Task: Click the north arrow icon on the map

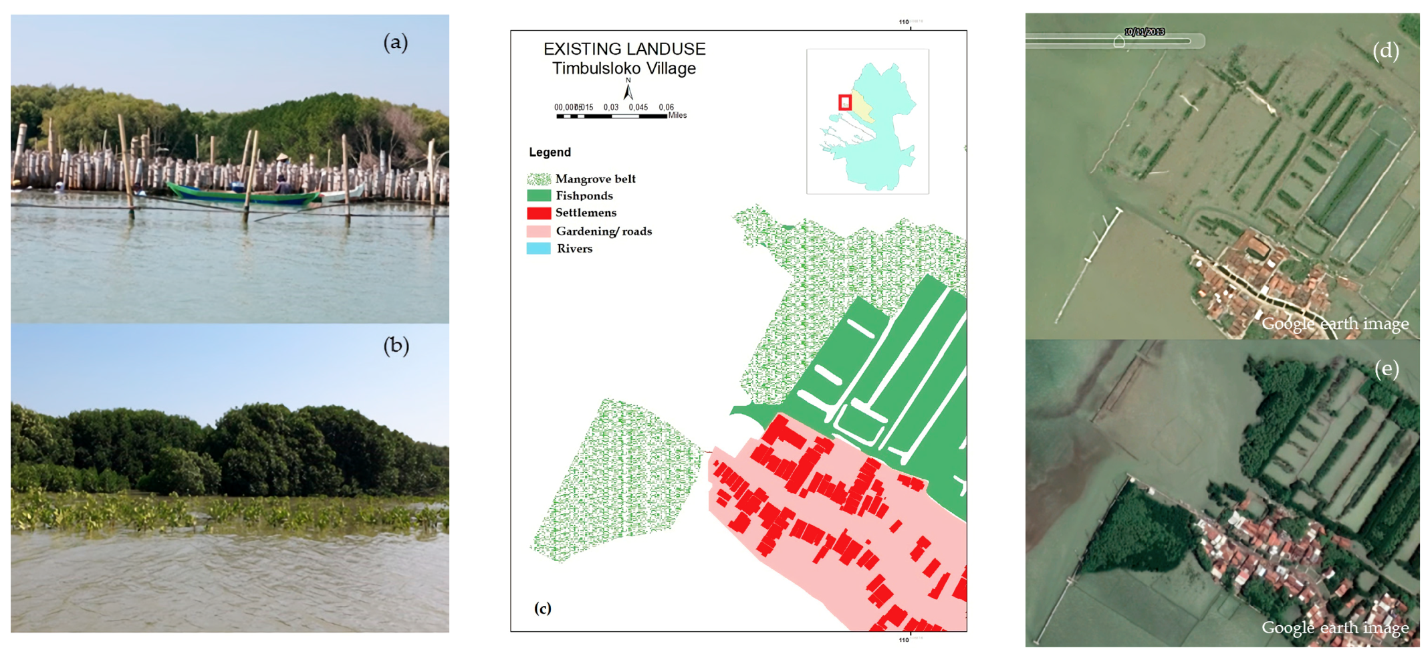Action: tap(628, 90)
